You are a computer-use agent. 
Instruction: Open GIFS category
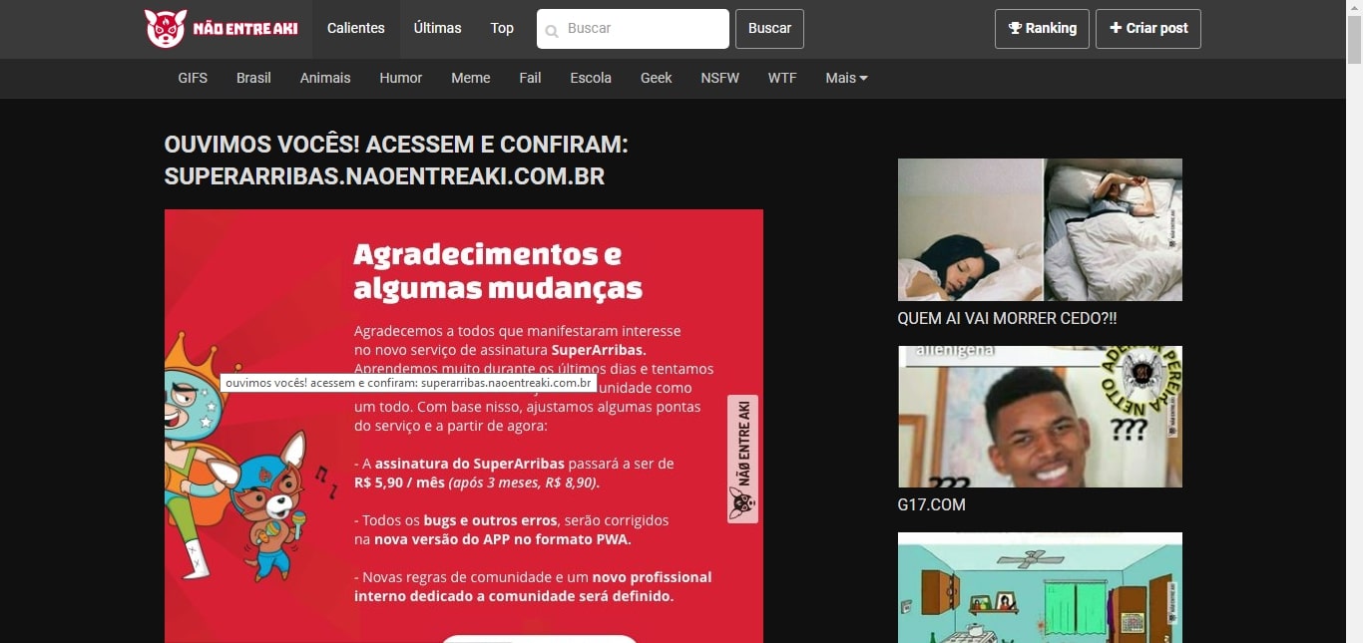pos(193,78)
